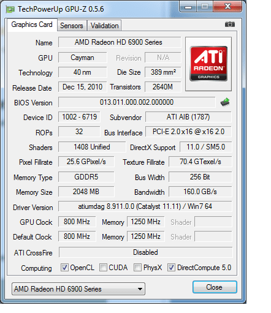Click the 'Release Date' label

point(32,88)
